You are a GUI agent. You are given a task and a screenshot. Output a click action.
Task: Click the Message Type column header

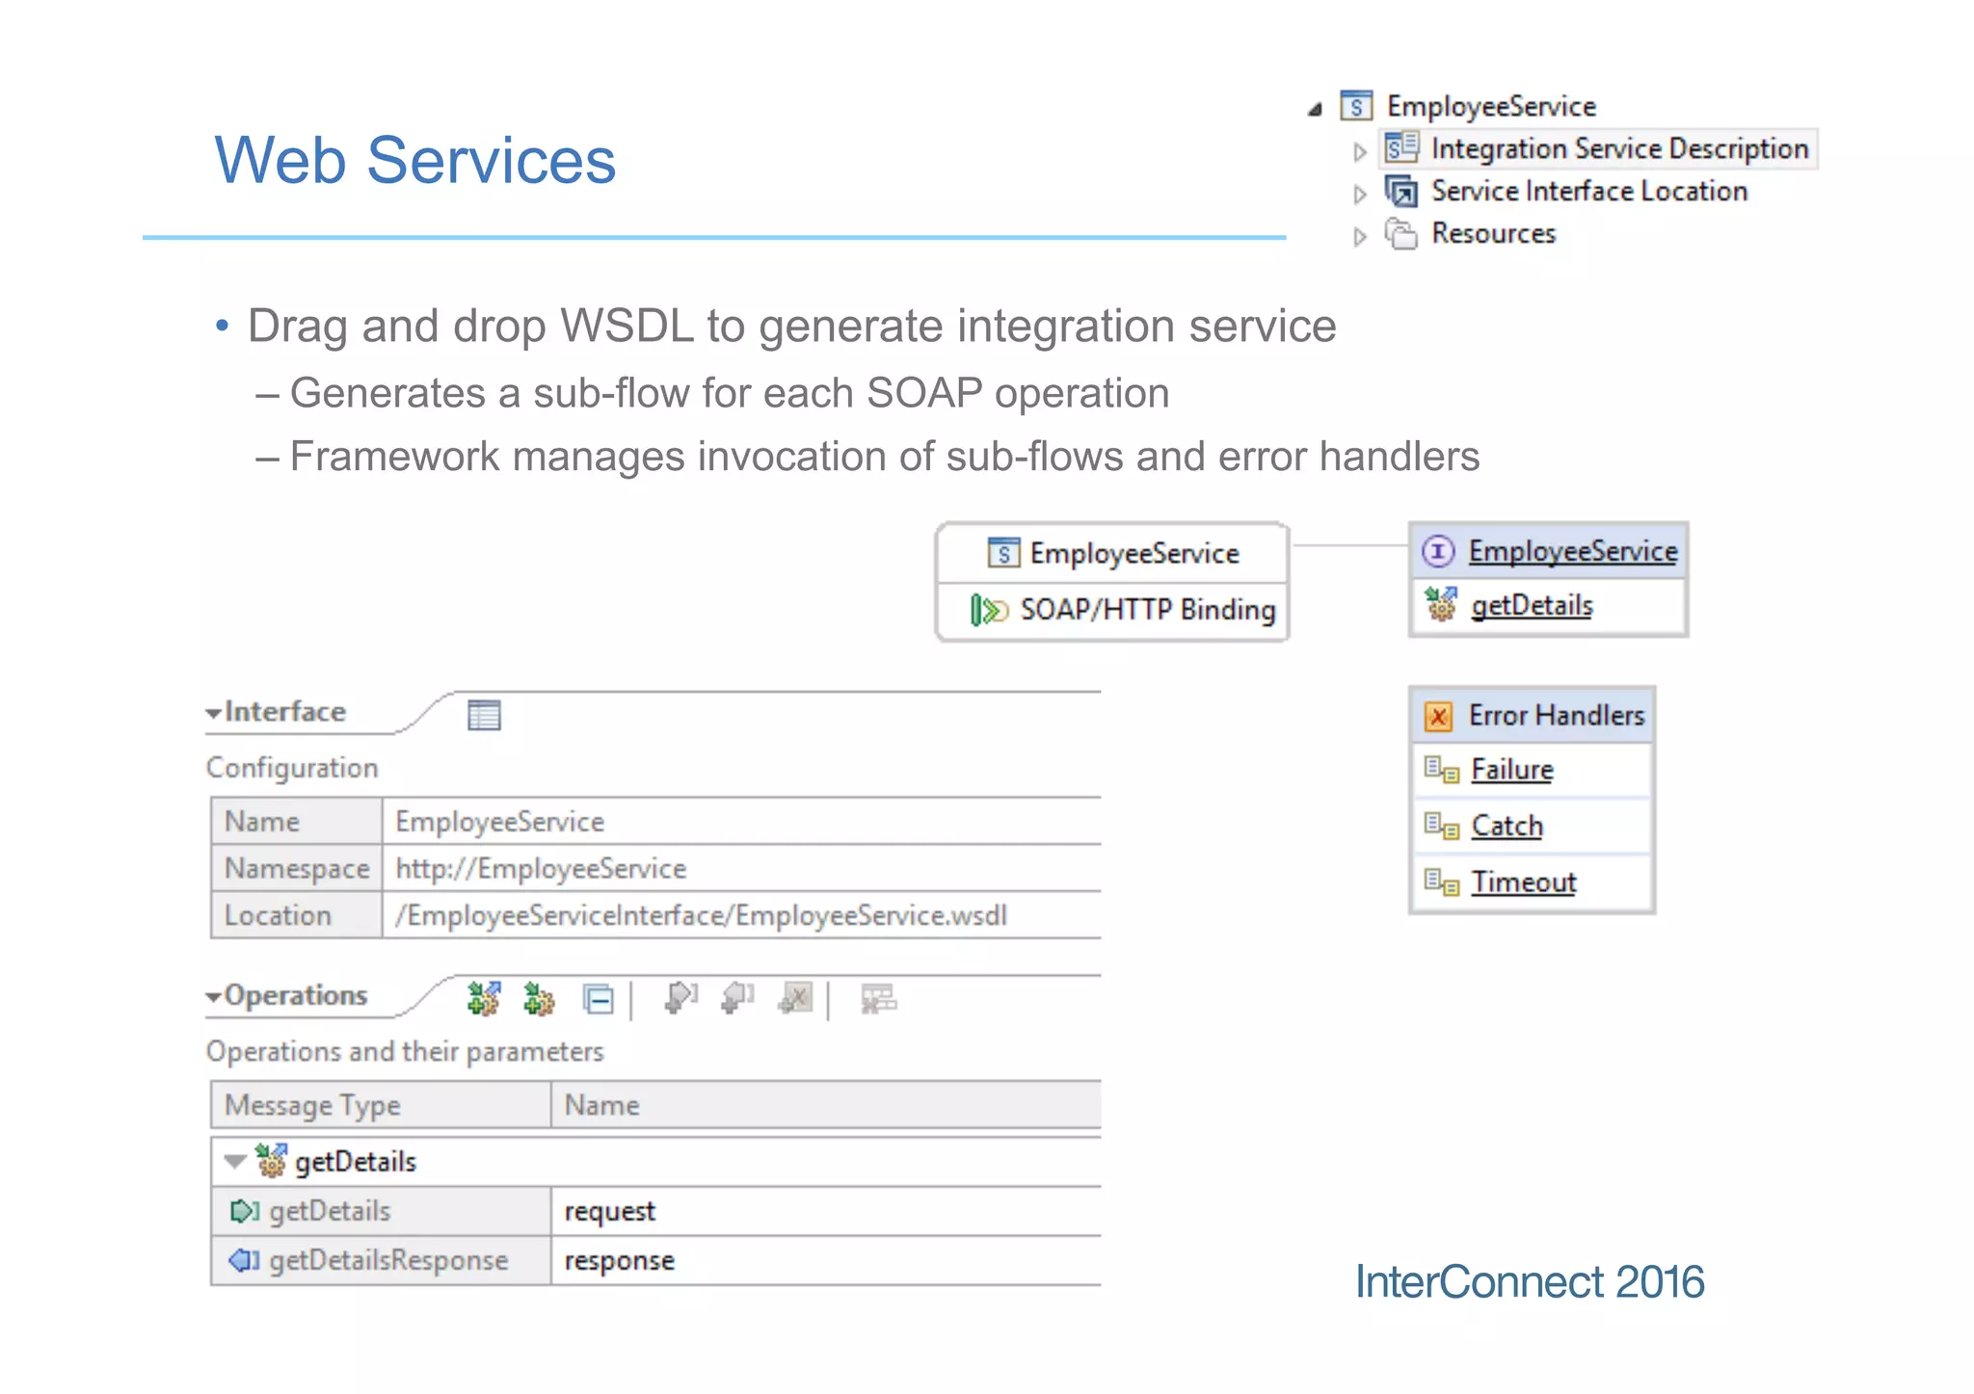[381, 1104]
